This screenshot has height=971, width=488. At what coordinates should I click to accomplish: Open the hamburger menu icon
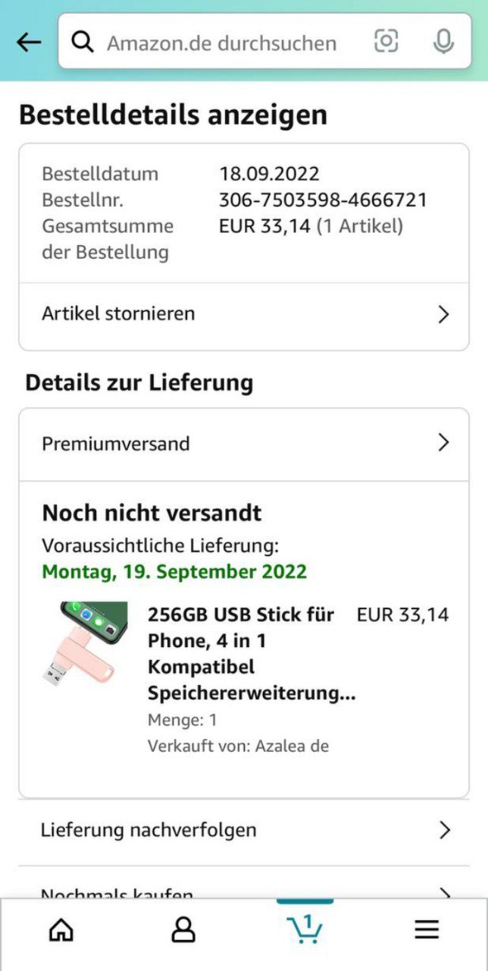point(427,929)
